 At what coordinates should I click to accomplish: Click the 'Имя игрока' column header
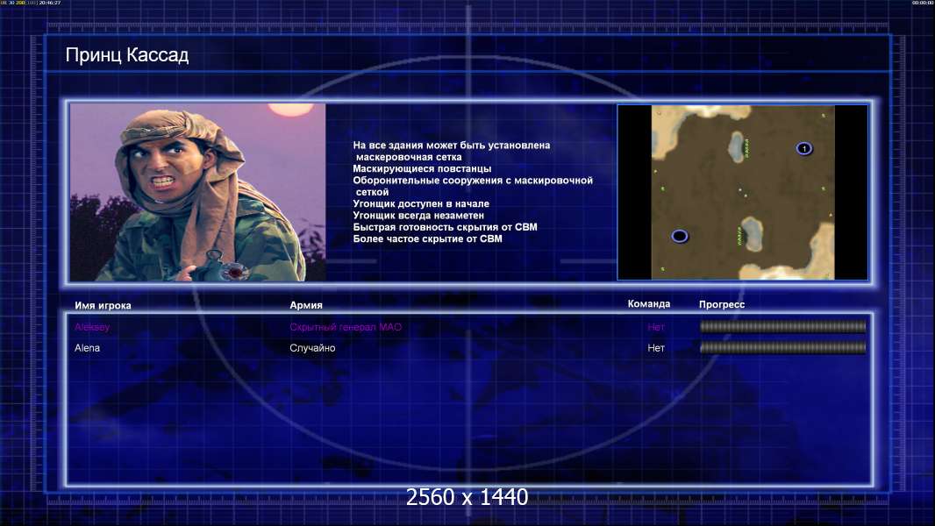[103, 305]
